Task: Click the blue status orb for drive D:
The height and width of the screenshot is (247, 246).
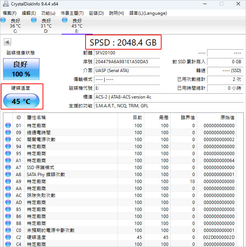Action: [34, 20]
